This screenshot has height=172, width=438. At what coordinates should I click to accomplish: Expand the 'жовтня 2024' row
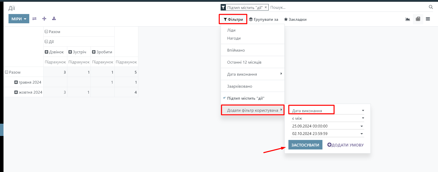(16, 92)
